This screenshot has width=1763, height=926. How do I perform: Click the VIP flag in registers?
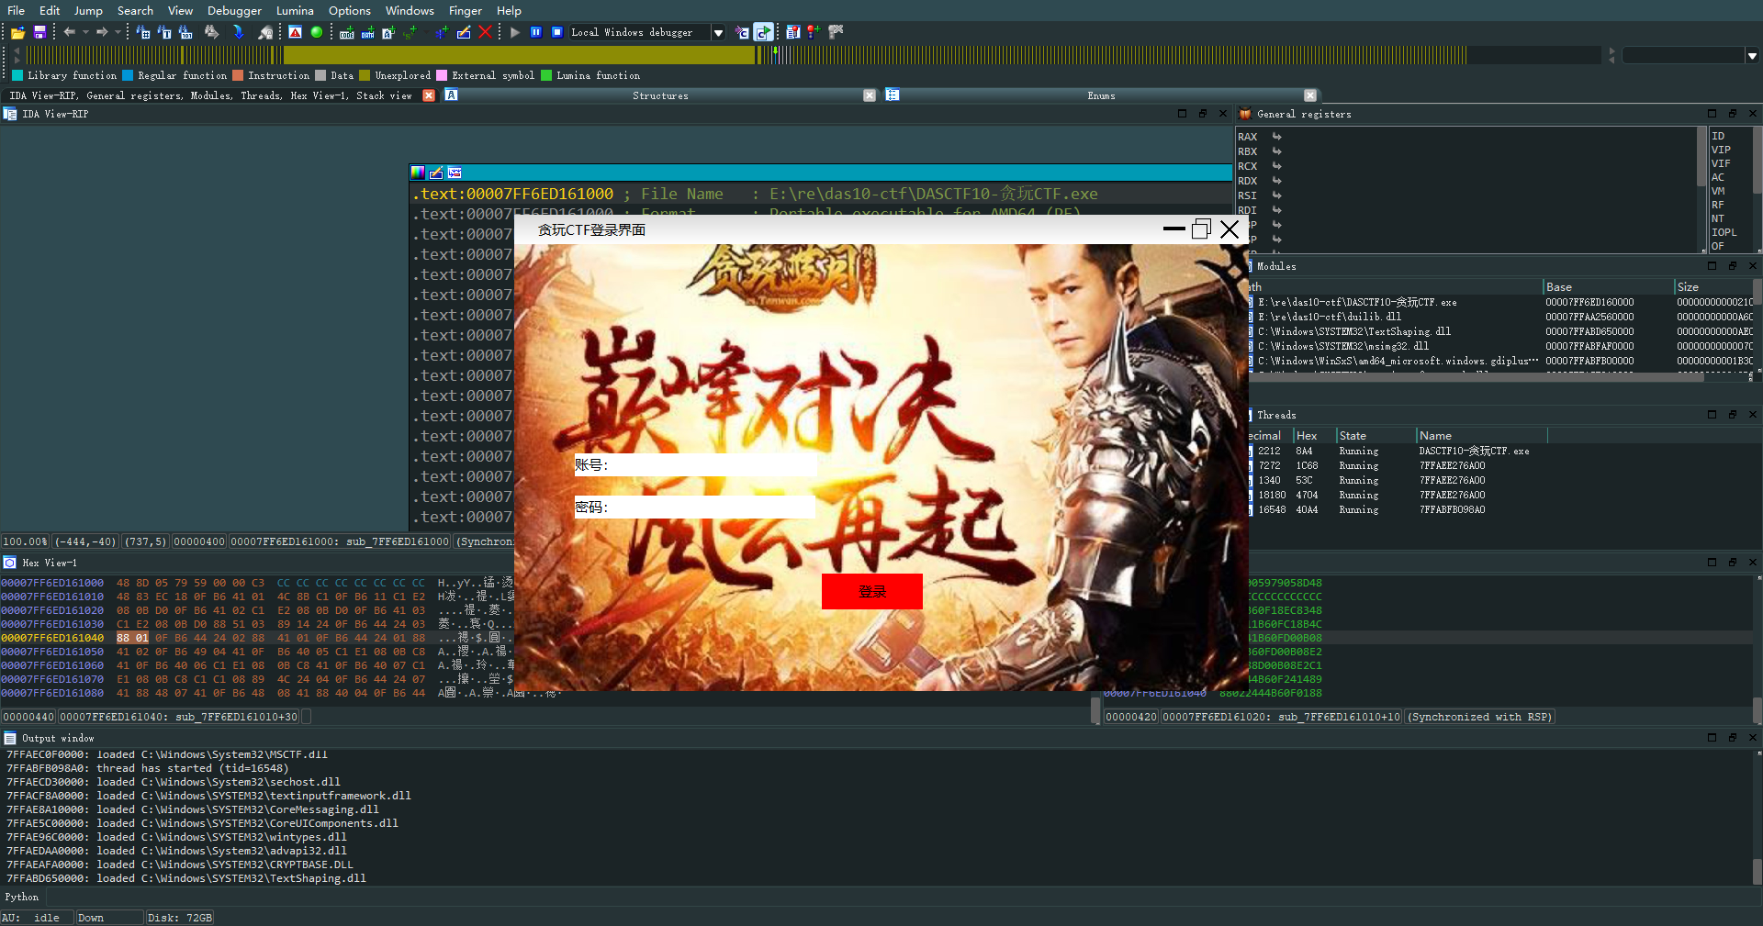pyautogui.click(x=1721, y=150)
